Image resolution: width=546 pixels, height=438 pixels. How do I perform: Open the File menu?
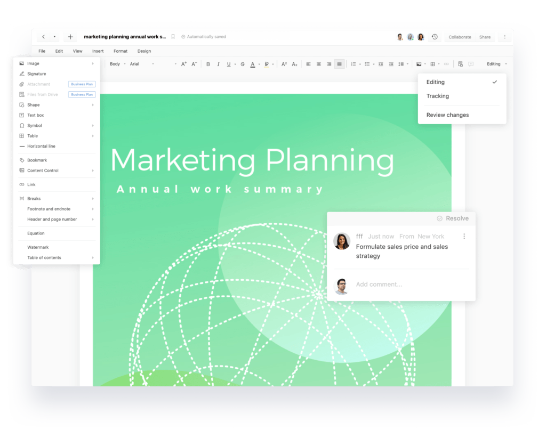(42, 51)
